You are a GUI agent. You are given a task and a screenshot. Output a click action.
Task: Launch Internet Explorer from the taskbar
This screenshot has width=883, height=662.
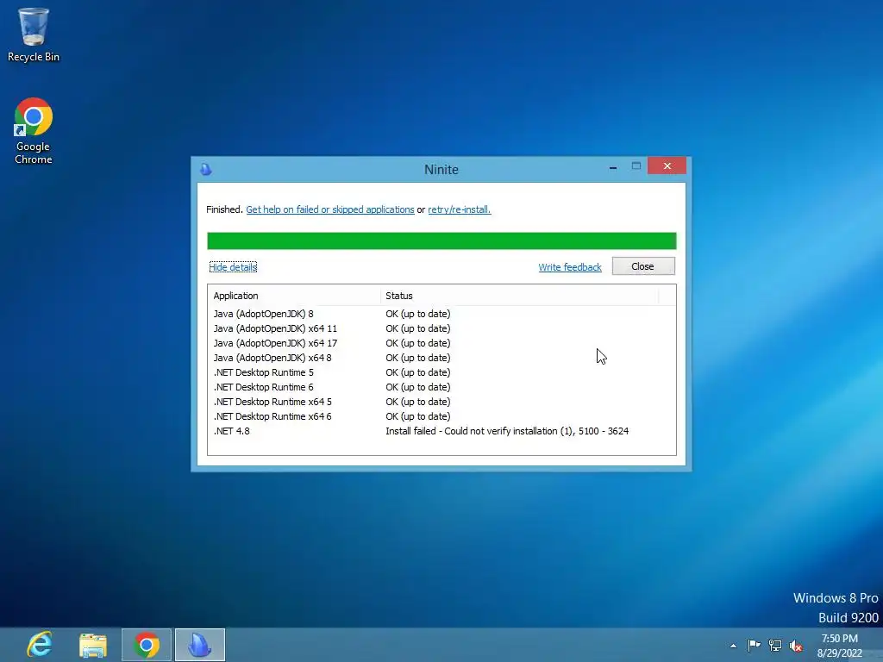(x=40, y=645)
